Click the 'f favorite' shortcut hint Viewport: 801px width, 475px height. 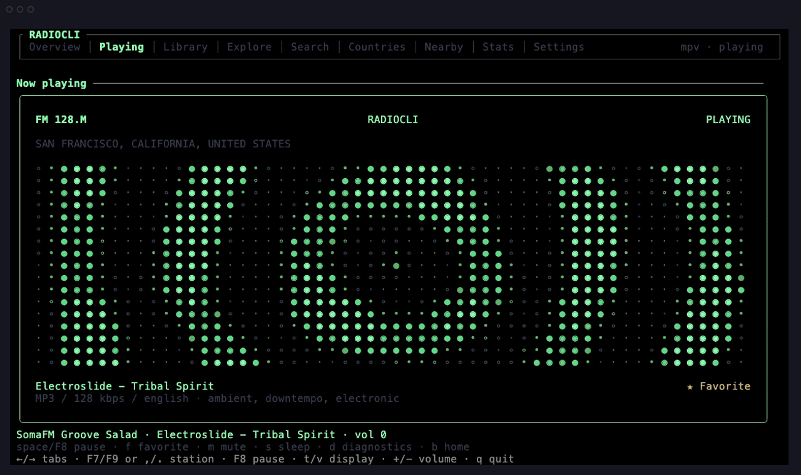[156, 447]
